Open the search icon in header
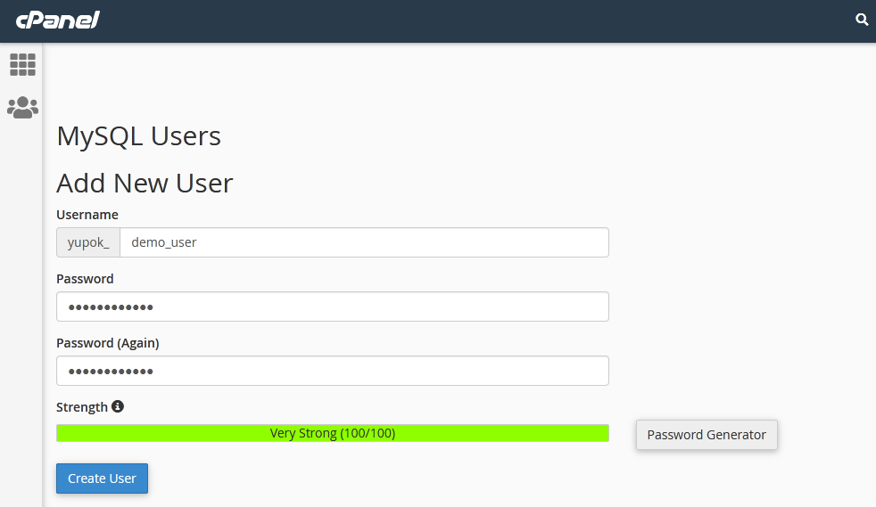The image size is (876, 507). [862, 20]
